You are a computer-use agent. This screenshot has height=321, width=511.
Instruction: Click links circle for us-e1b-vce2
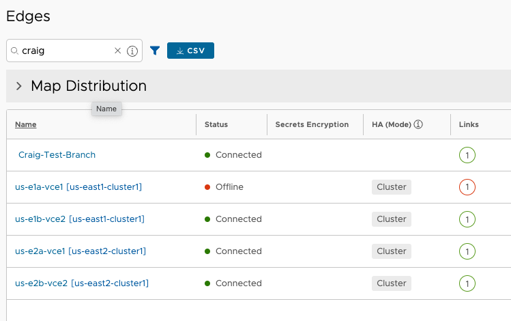(x=467, y=219)
